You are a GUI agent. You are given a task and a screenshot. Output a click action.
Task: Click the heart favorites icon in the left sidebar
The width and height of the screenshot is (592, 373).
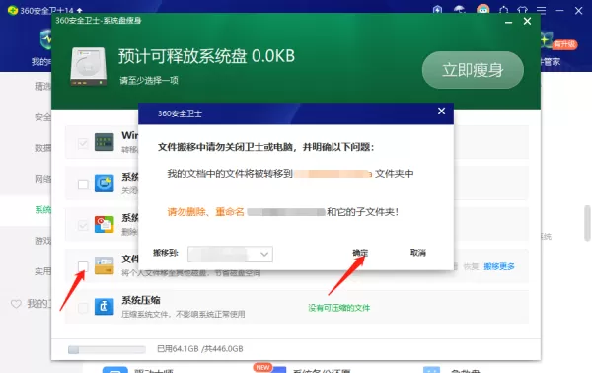click(16, 304)
